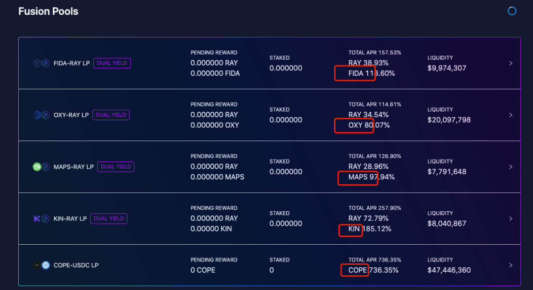
Task: Click the MAPS-RAY LP token pair icon
Action: 41,167
